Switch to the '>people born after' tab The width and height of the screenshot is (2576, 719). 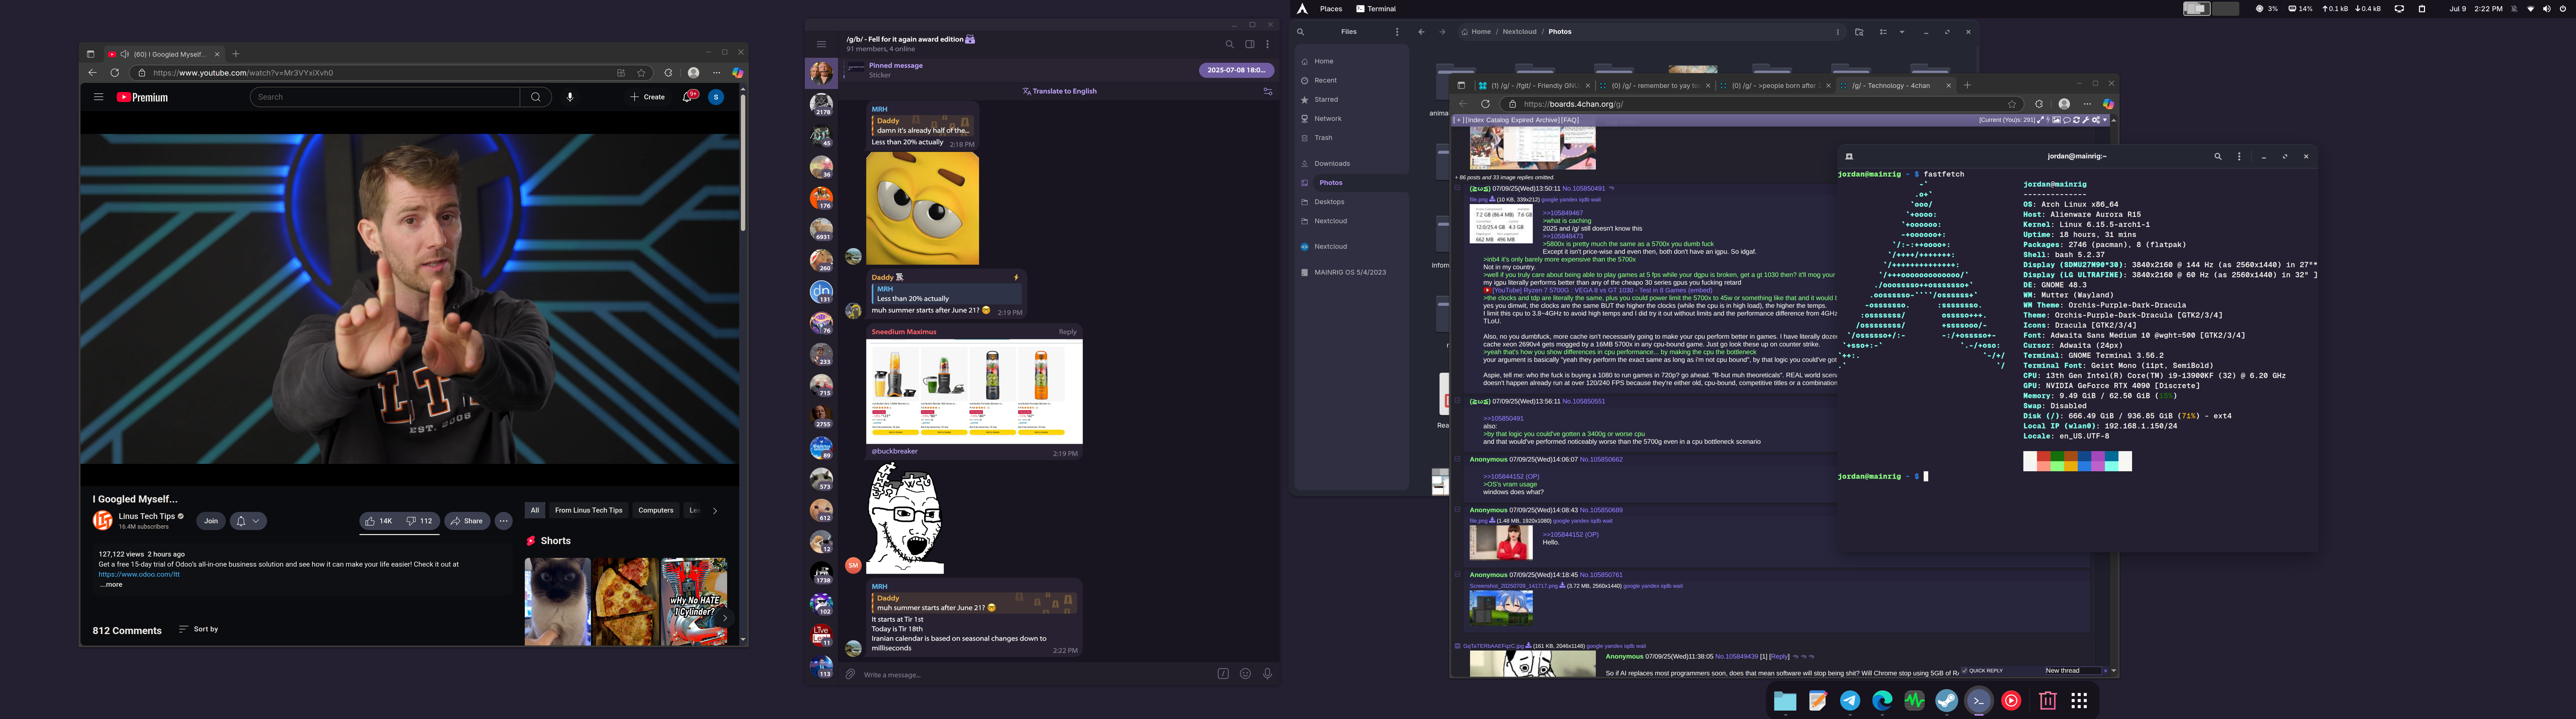1775,86
